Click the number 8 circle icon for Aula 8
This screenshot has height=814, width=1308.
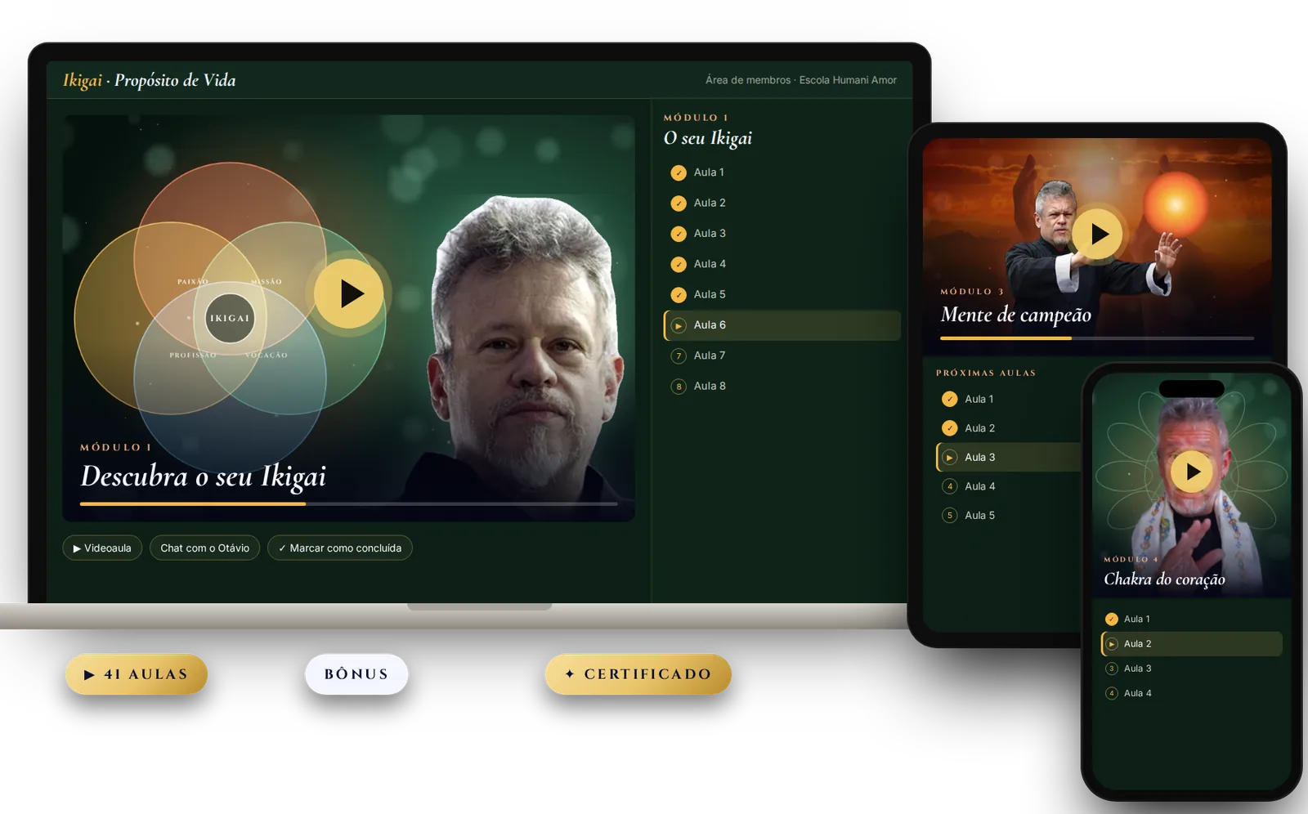click(679, 387)
